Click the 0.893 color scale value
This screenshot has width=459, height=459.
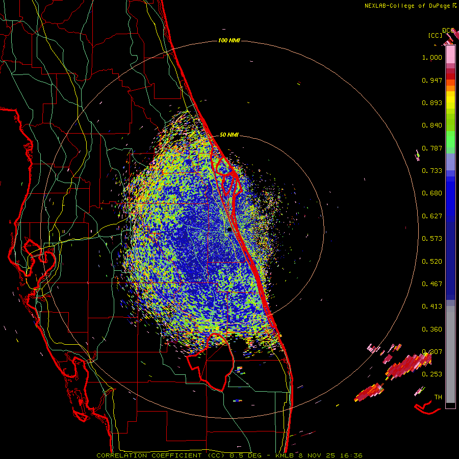pyautogui.click(x=432, y=103)
